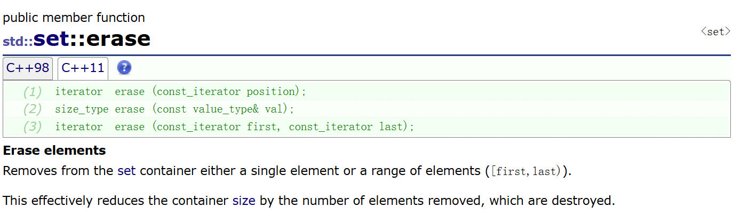This screenshot has height=222, width=733.
Task: Select the (1) label of the first prototype
Action: pos(32,92)
